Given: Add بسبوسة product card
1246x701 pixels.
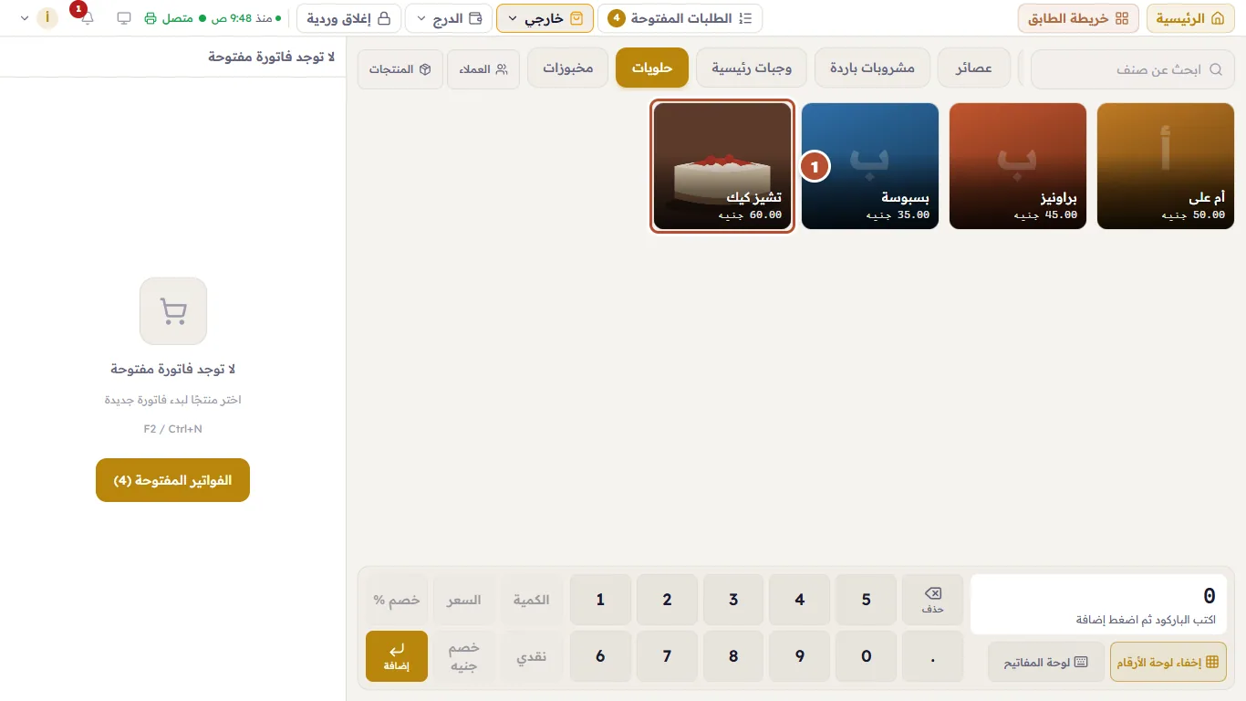Looking at the screenshot, I should coord(870,166).
